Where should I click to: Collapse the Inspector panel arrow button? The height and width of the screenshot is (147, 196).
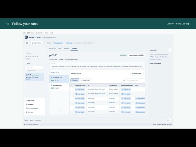[170, 50]
